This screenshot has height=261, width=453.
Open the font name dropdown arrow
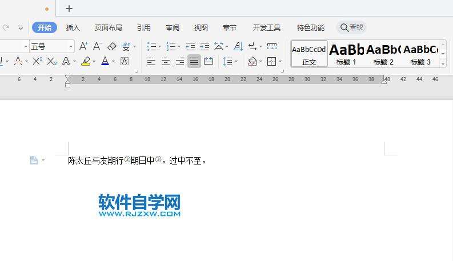[x=26, y=46]
